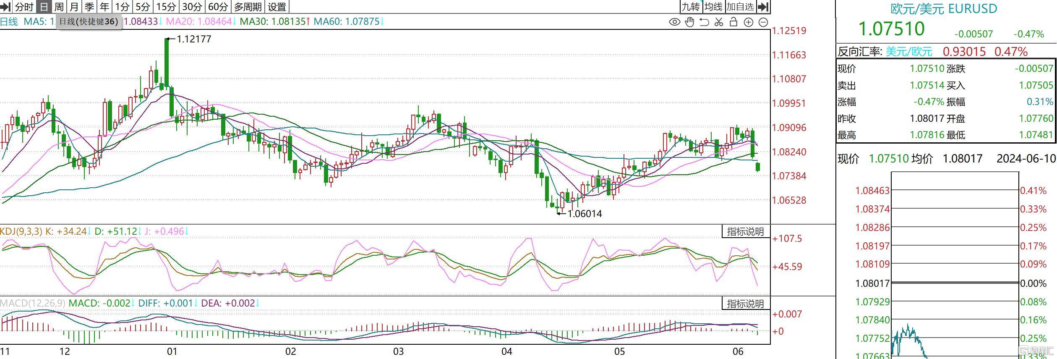Open the 多周期 multi-period view
This screenshot has width=1057, height=359.
pos(248,7)
